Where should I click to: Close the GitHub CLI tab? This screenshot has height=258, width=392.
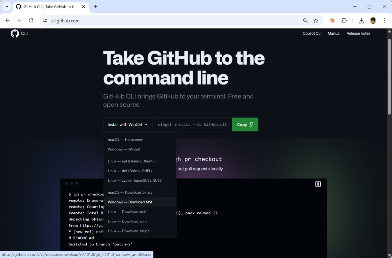[84, 6]
